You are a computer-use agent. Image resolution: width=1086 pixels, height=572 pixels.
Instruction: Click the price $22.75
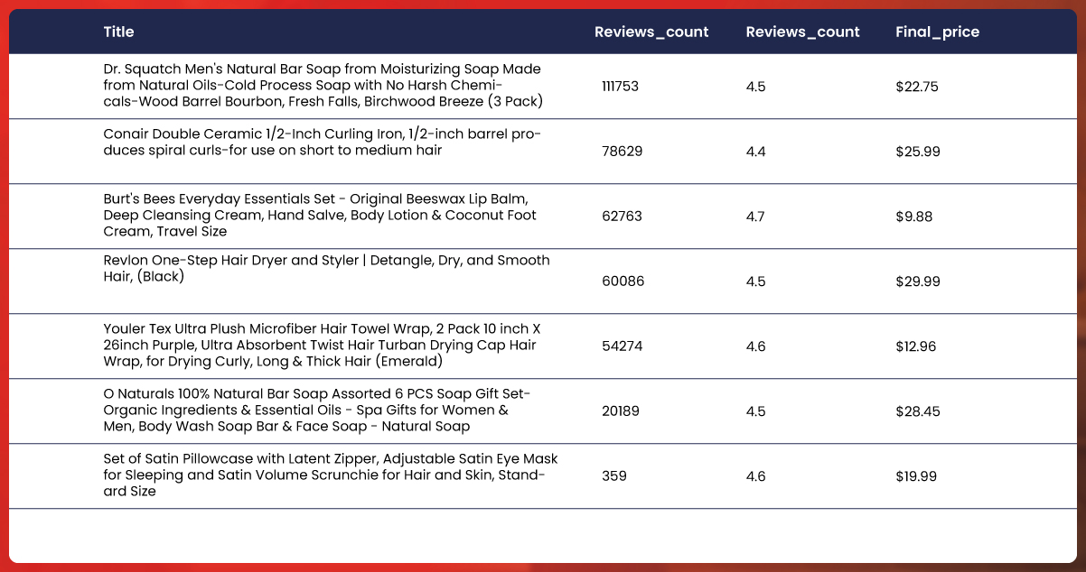[917, 87]
